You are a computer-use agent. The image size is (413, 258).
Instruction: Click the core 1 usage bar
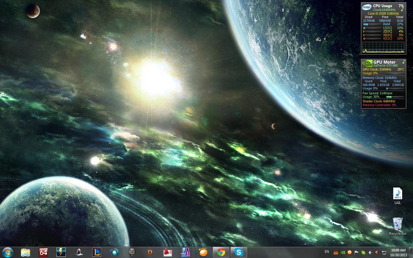click(372, 28)
